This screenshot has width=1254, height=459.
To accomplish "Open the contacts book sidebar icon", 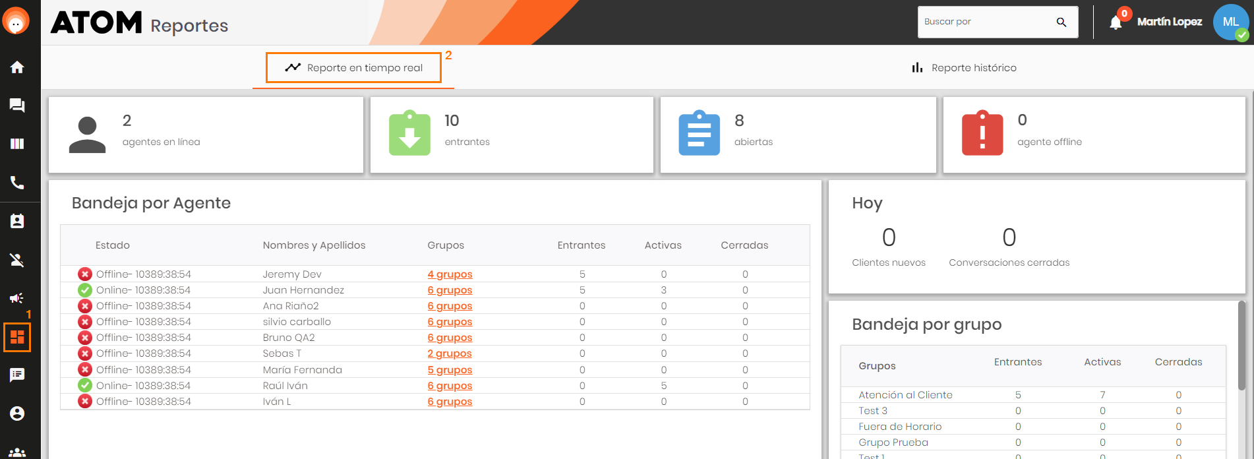I will pos(17,221).
